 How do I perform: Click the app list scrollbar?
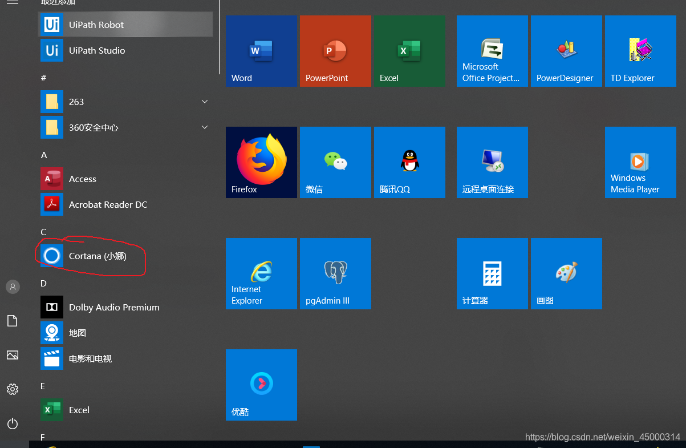pos(220,37)
